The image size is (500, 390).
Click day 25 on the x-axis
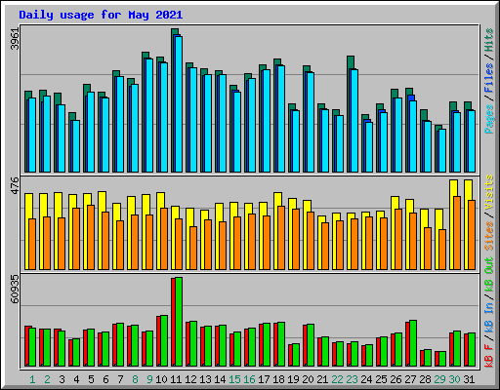pyautogui.click(x=381, y=379)
